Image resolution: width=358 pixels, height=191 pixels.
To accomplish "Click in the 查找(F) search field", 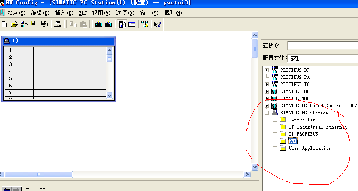I will tap(323, 46).
